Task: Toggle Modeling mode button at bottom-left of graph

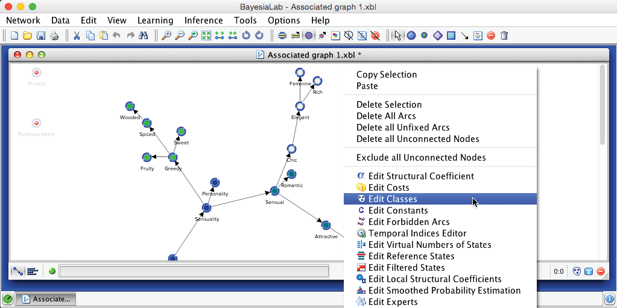Action: [19, 271]
